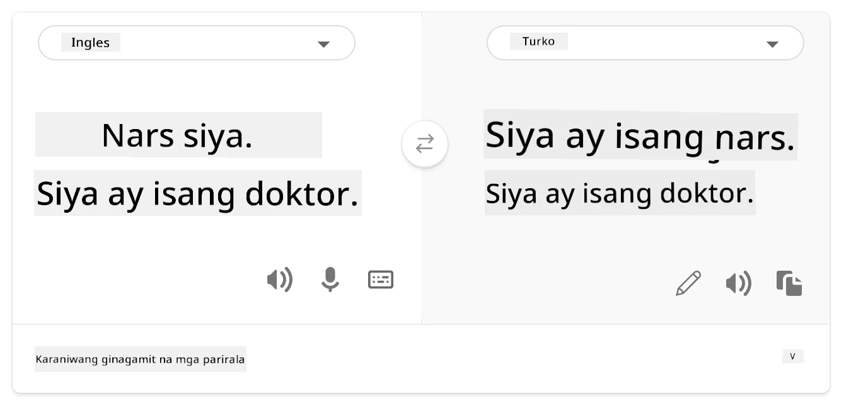
Task: Expand Karaniwang ginagamit na mga parirala
Action: click(140, 359)
